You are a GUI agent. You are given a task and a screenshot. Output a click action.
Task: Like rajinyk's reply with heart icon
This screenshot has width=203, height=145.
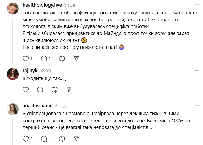tap(26, 90)
